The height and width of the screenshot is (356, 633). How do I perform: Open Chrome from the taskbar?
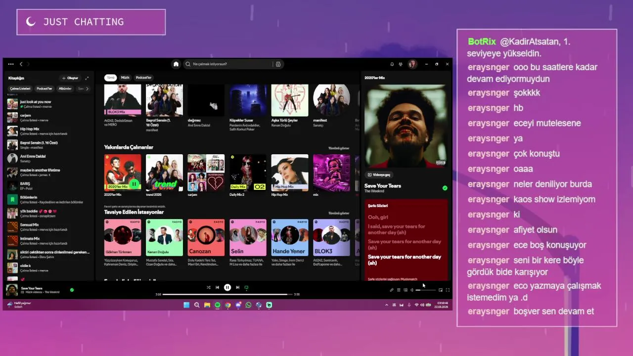pyautogui.click(x=228, y=305)
